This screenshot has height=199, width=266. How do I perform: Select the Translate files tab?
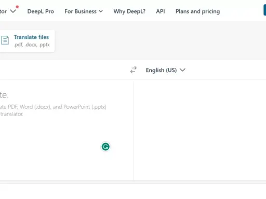pos(27,41)
